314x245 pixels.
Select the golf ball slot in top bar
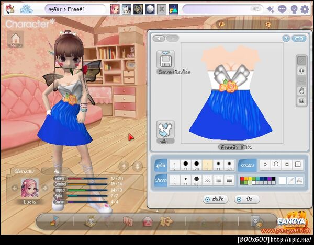pos(150,9)
